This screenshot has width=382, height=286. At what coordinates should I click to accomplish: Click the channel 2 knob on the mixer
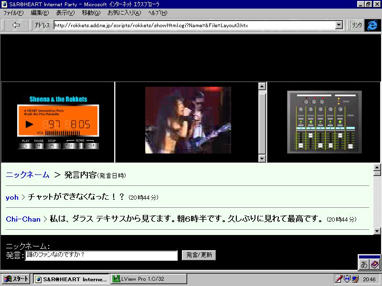311,109
